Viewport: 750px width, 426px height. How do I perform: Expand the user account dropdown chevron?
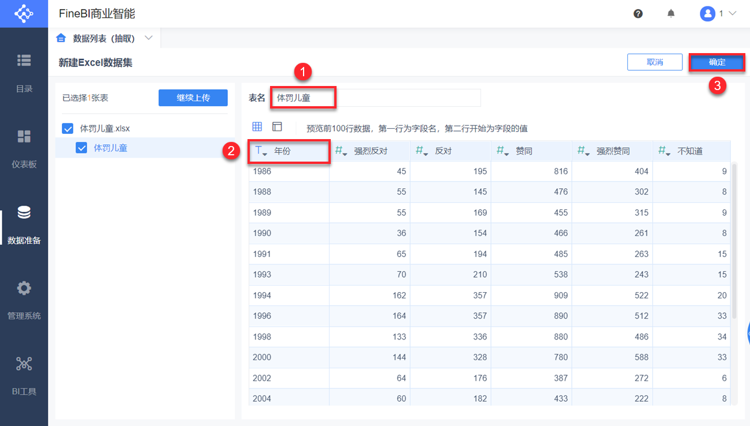(x=732, y=13)
